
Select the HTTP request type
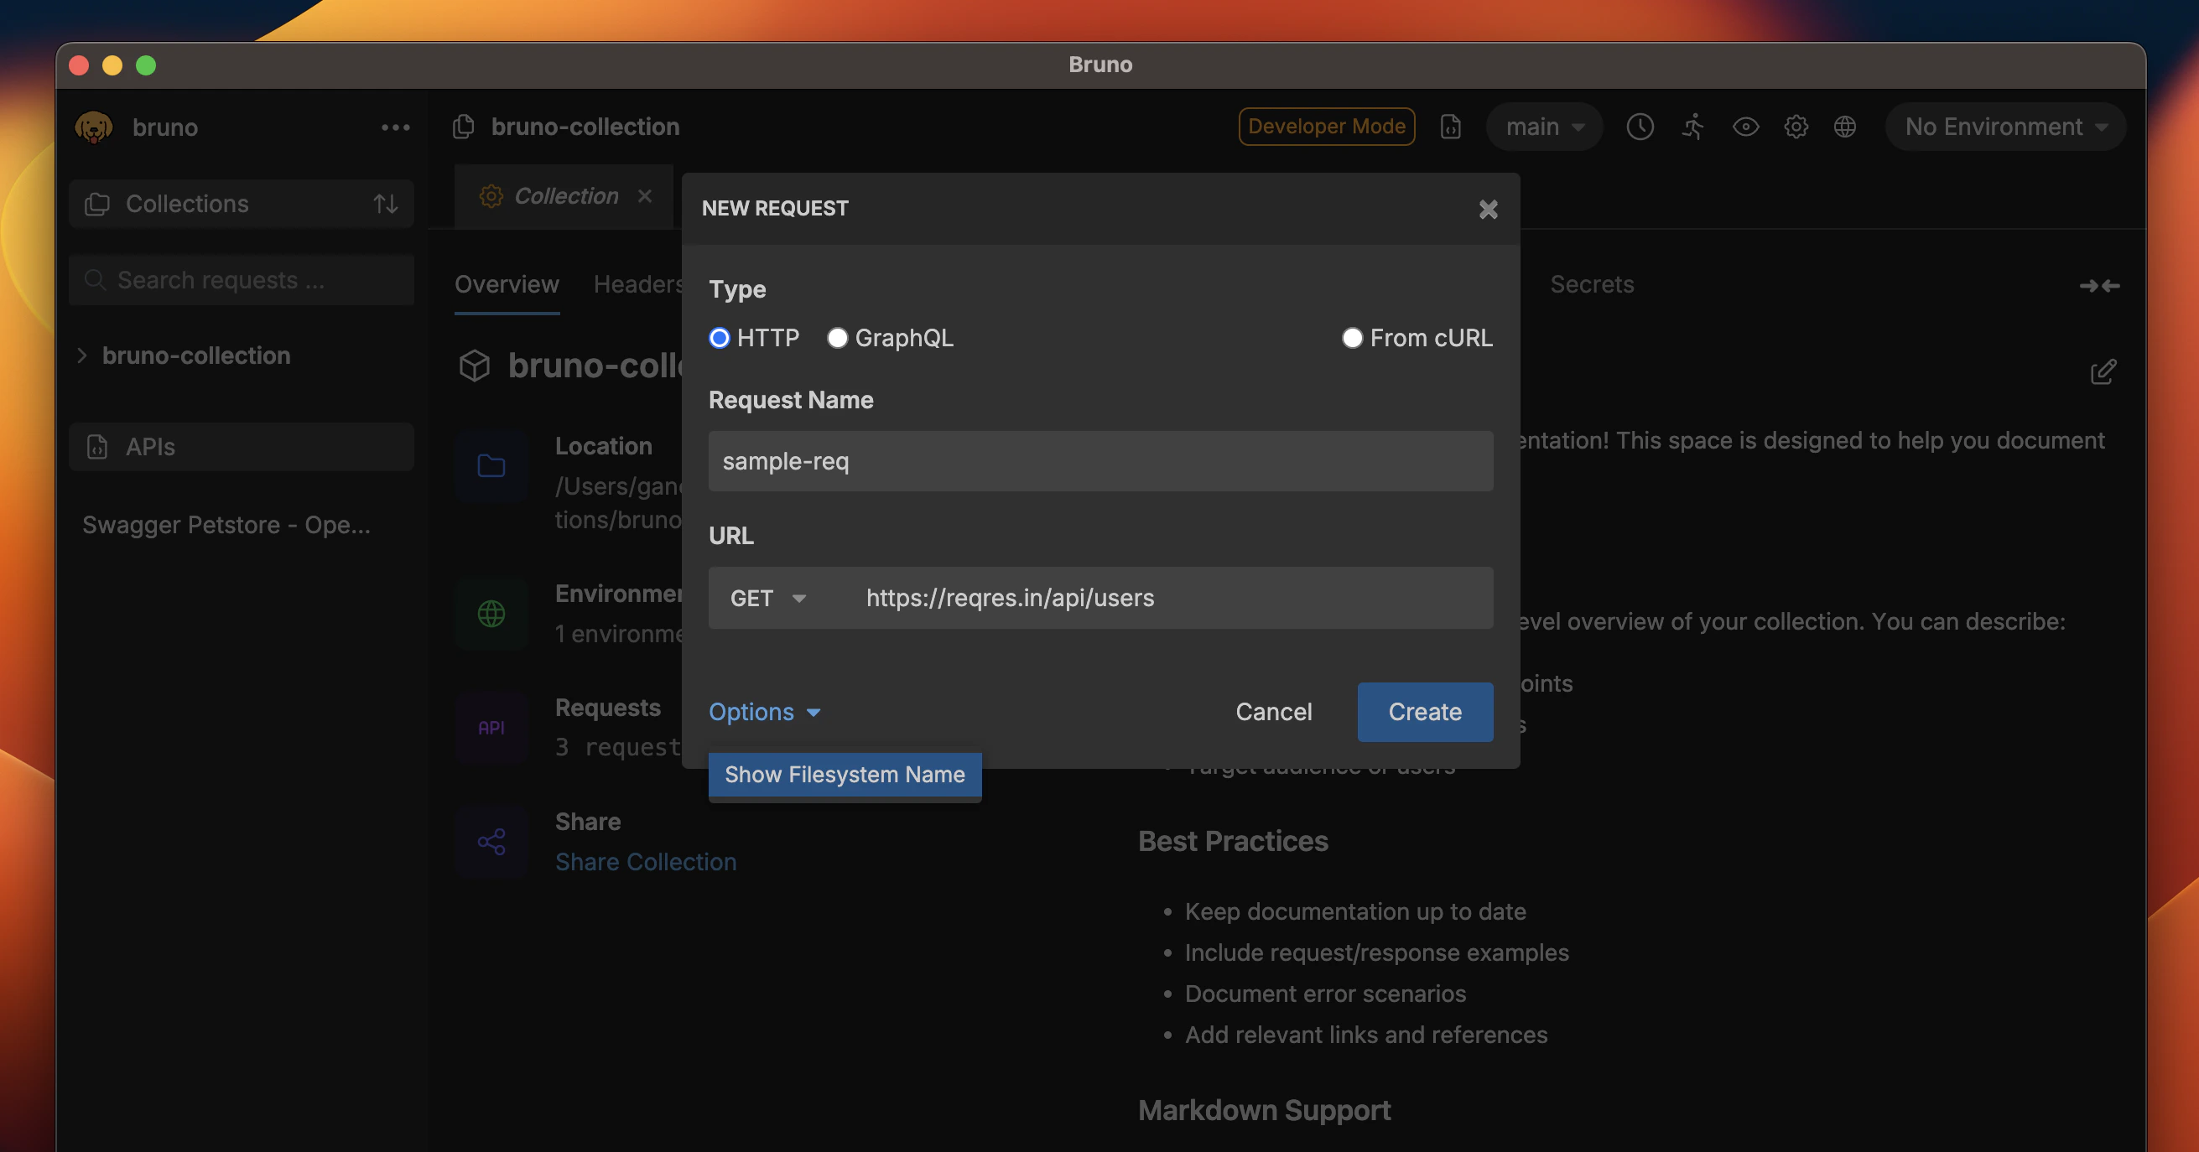pyautogui.click(x=720, y=338)
